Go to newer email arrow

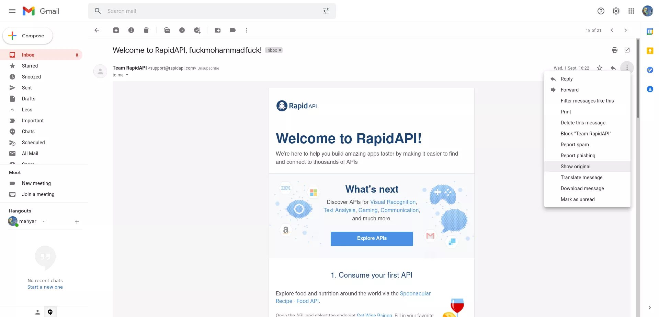(x=612, y=30)
